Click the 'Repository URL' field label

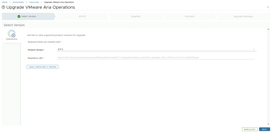tap(35, 58)
